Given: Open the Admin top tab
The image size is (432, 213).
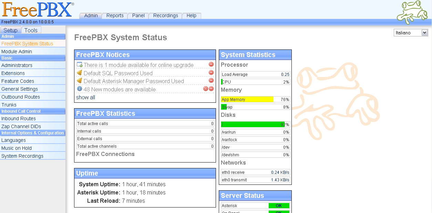Looking at the screenshot, I should [91, 16].
